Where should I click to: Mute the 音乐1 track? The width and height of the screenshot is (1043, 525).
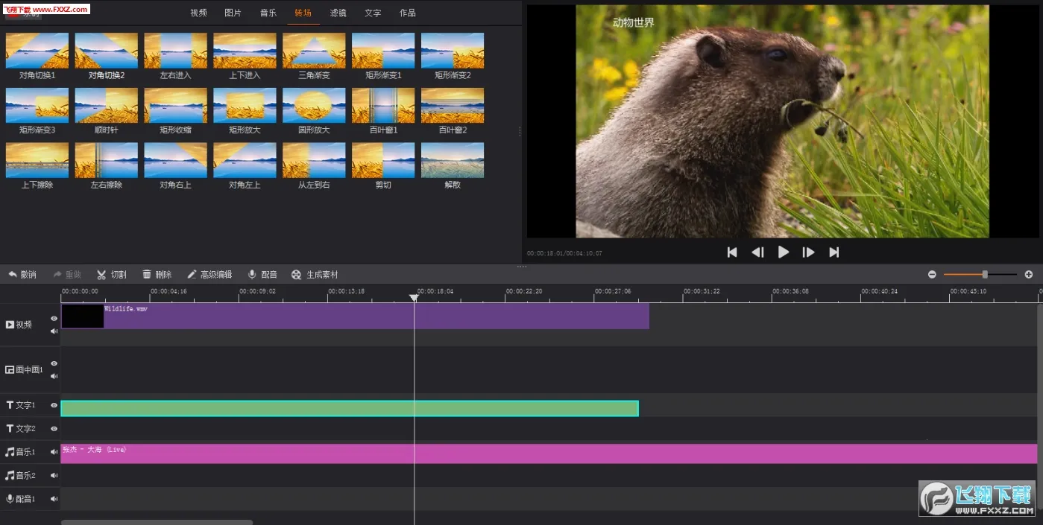point(54,452)
